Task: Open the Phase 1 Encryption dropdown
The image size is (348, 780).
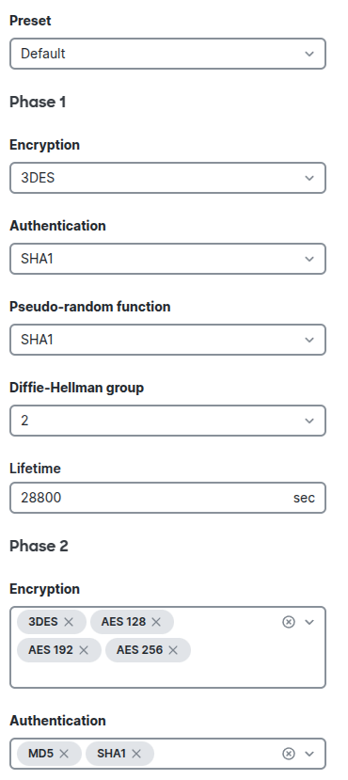Action: [167, 178]
